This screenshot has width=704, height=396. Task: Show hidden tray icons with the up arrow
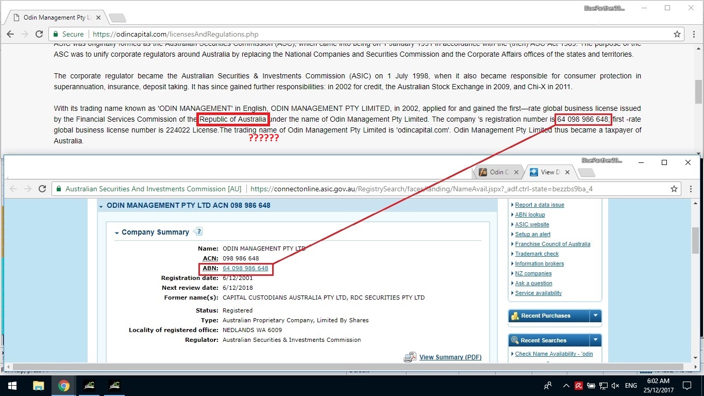pyautogui.click(x=566, y=385)
